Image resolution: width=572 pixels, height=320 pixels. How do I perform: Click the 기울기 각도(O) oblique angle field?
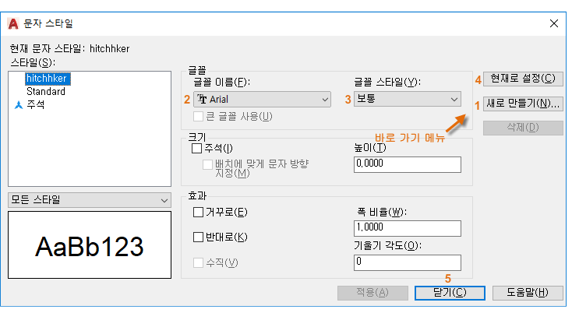tap(407, 262)
